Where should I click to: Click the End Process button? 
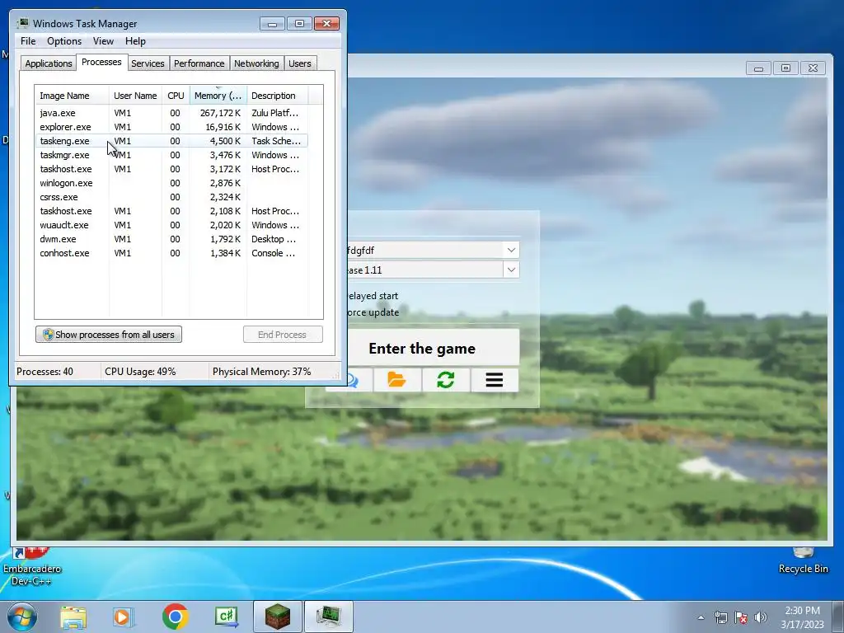pos(283,335)
